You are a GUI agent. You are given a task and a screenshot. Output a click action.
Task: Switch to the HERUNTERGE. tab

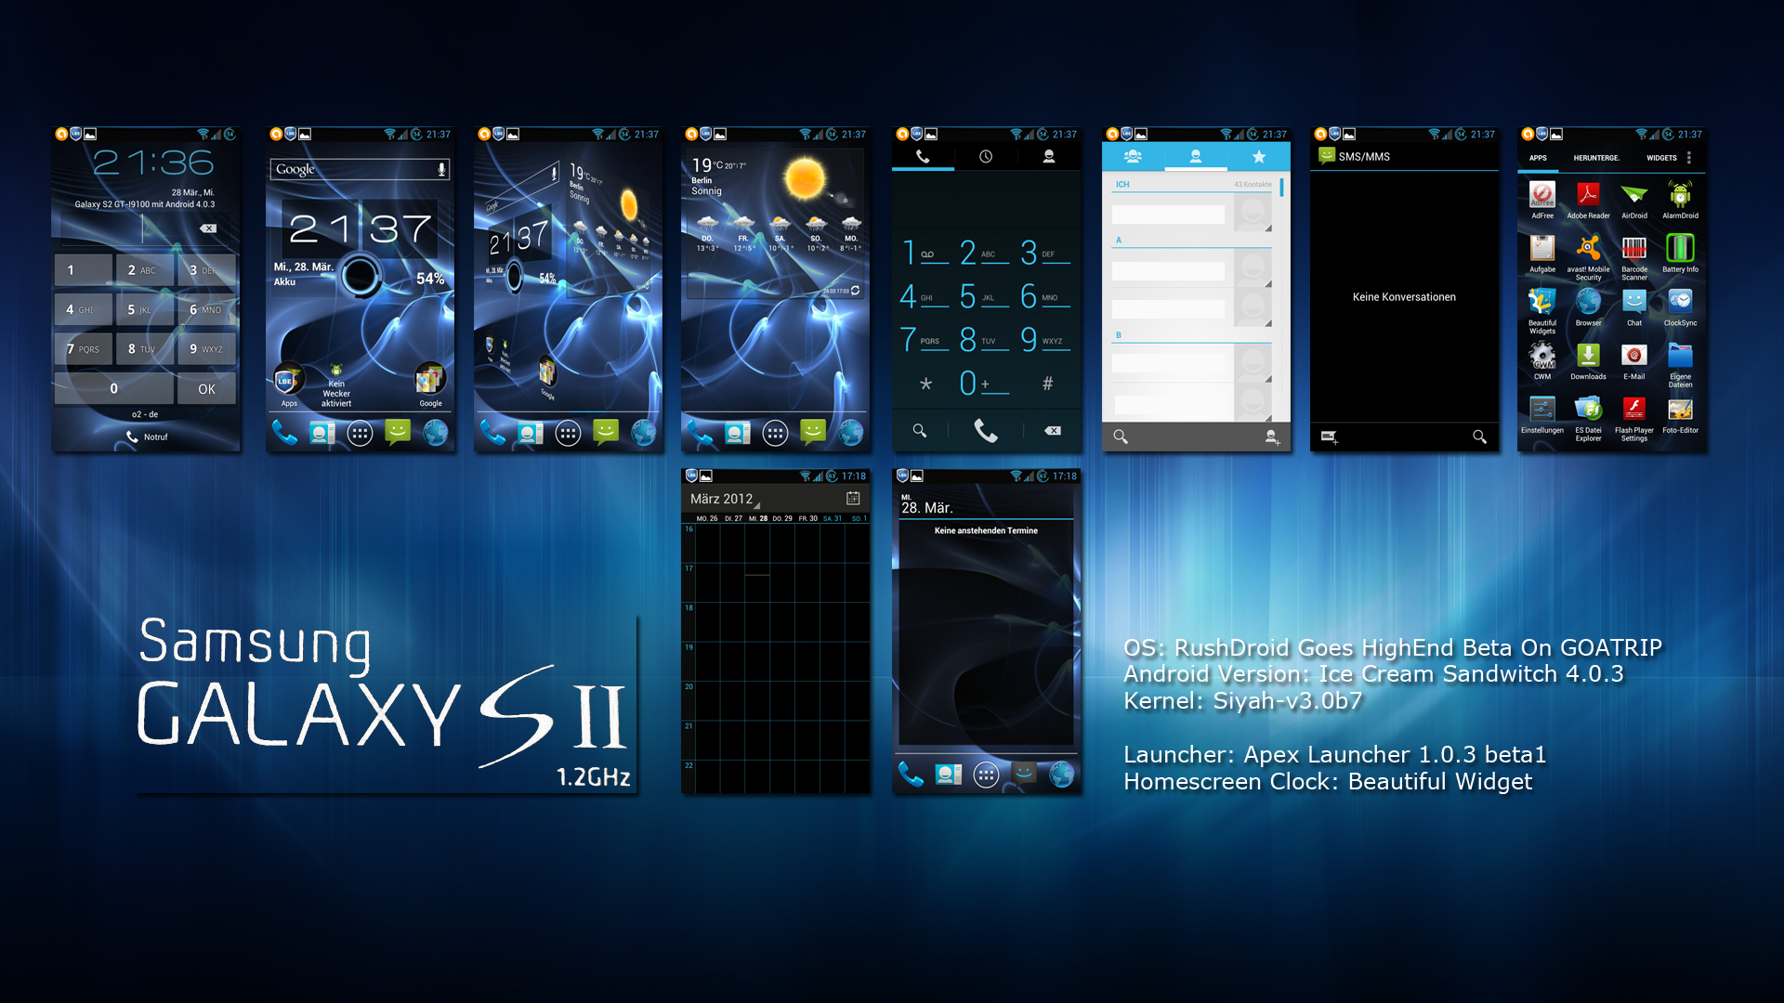click(1596, 158)
